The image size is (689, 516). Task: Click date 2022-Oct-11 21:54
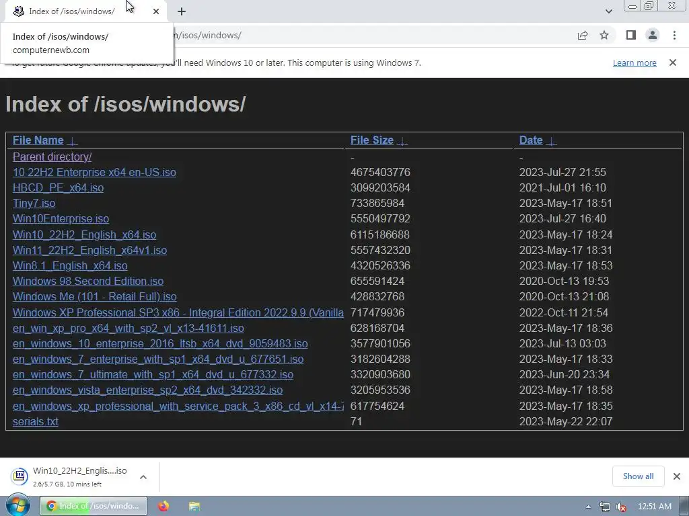pyautogui.click(x=563, y=312)
